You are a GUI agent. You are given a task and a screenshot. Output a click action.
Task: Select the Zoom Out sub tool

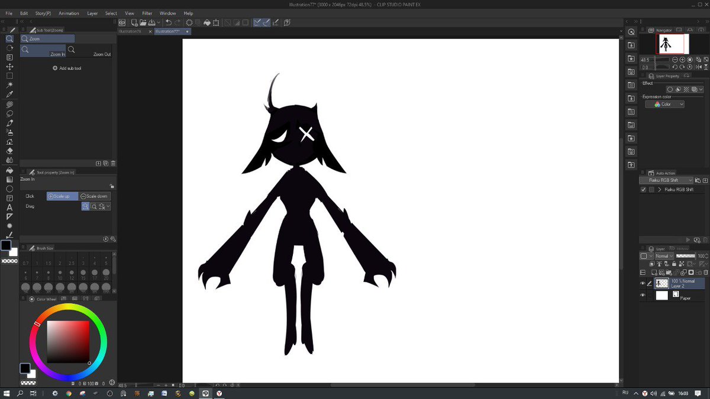point(89,51)
